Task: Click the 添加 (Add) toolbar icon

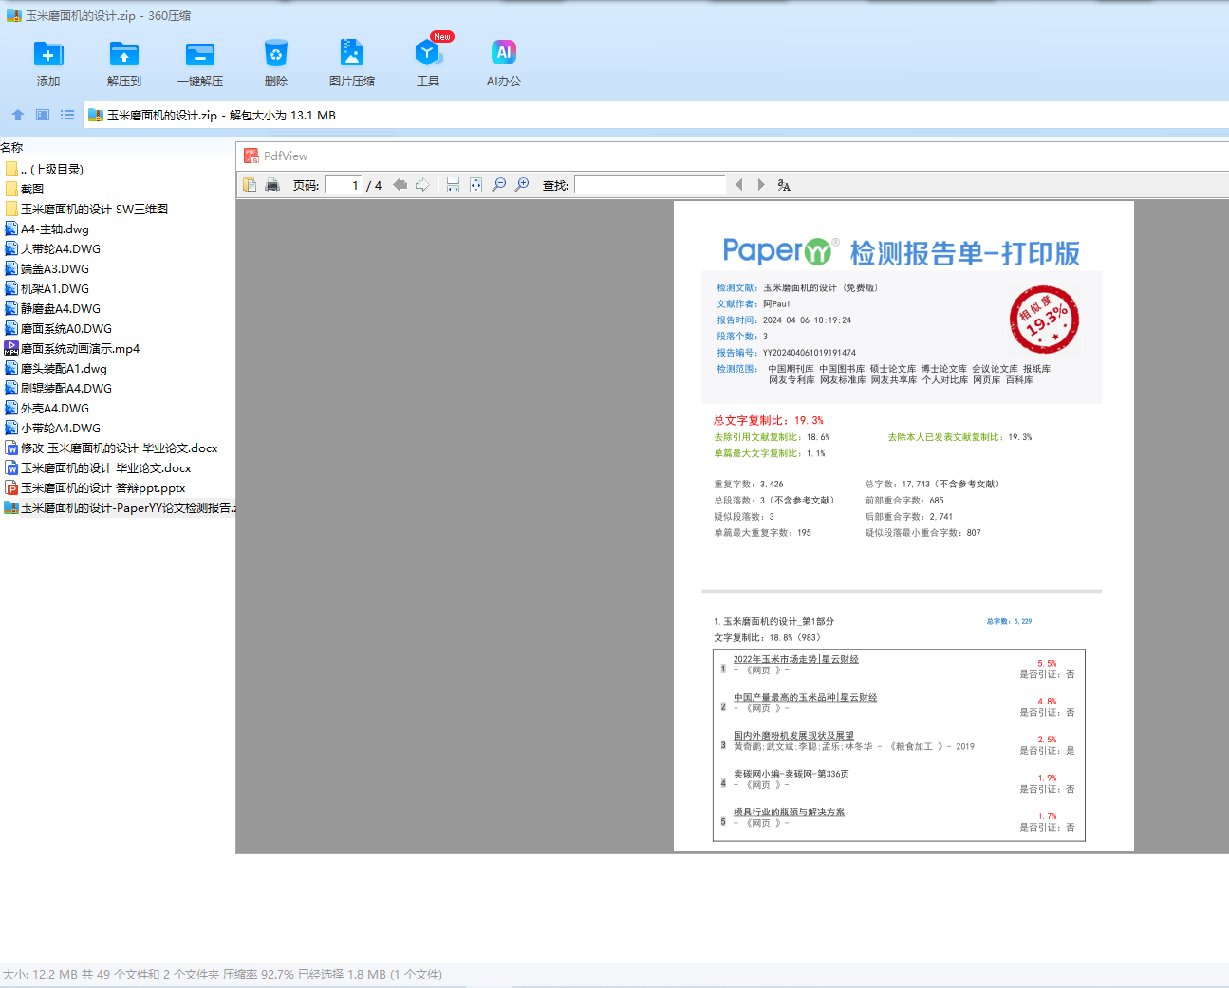Action: [48, 54]
